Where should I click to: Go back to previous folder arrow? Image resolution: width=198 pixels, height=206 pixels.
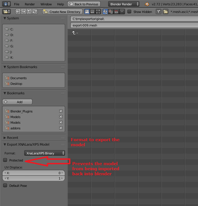pyautogui.click(x=18, y=12)
